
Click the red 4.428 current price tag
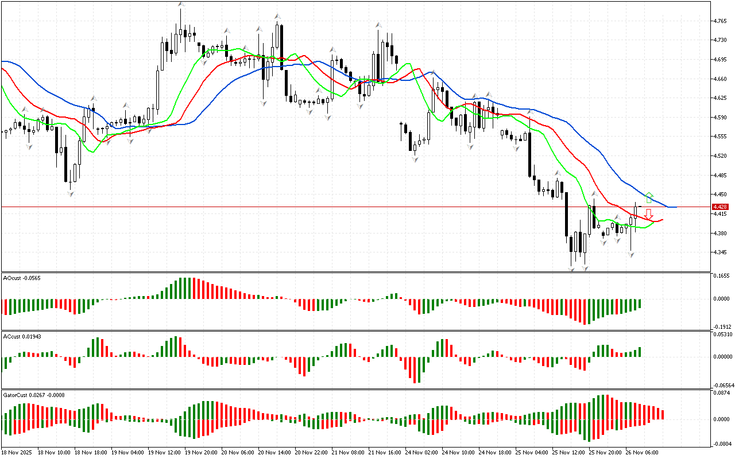point(720,207)
